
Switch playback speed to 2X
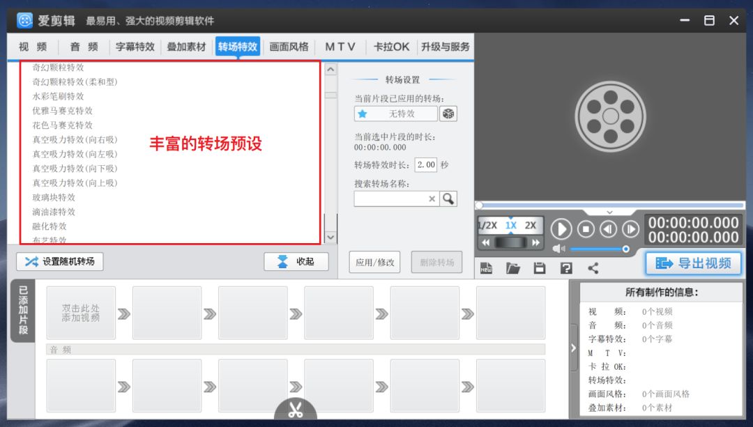pyautogui.click(x=532, y=226)
